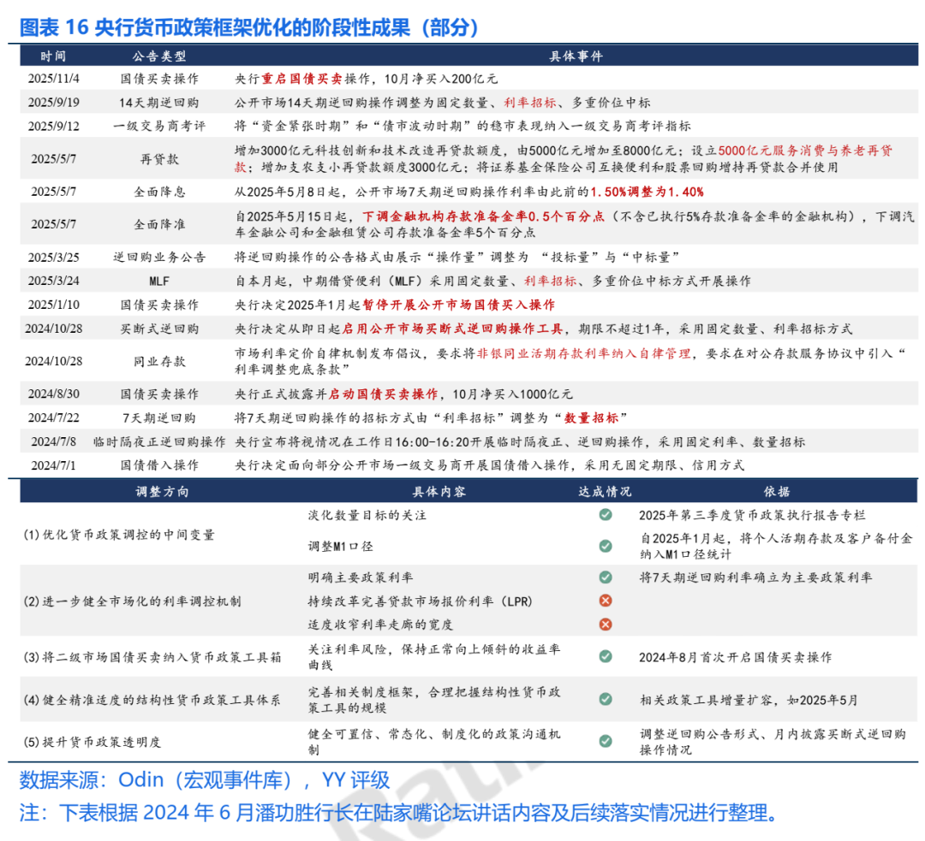Click the 7天期逆回购 type cell

tap(159, 418)
